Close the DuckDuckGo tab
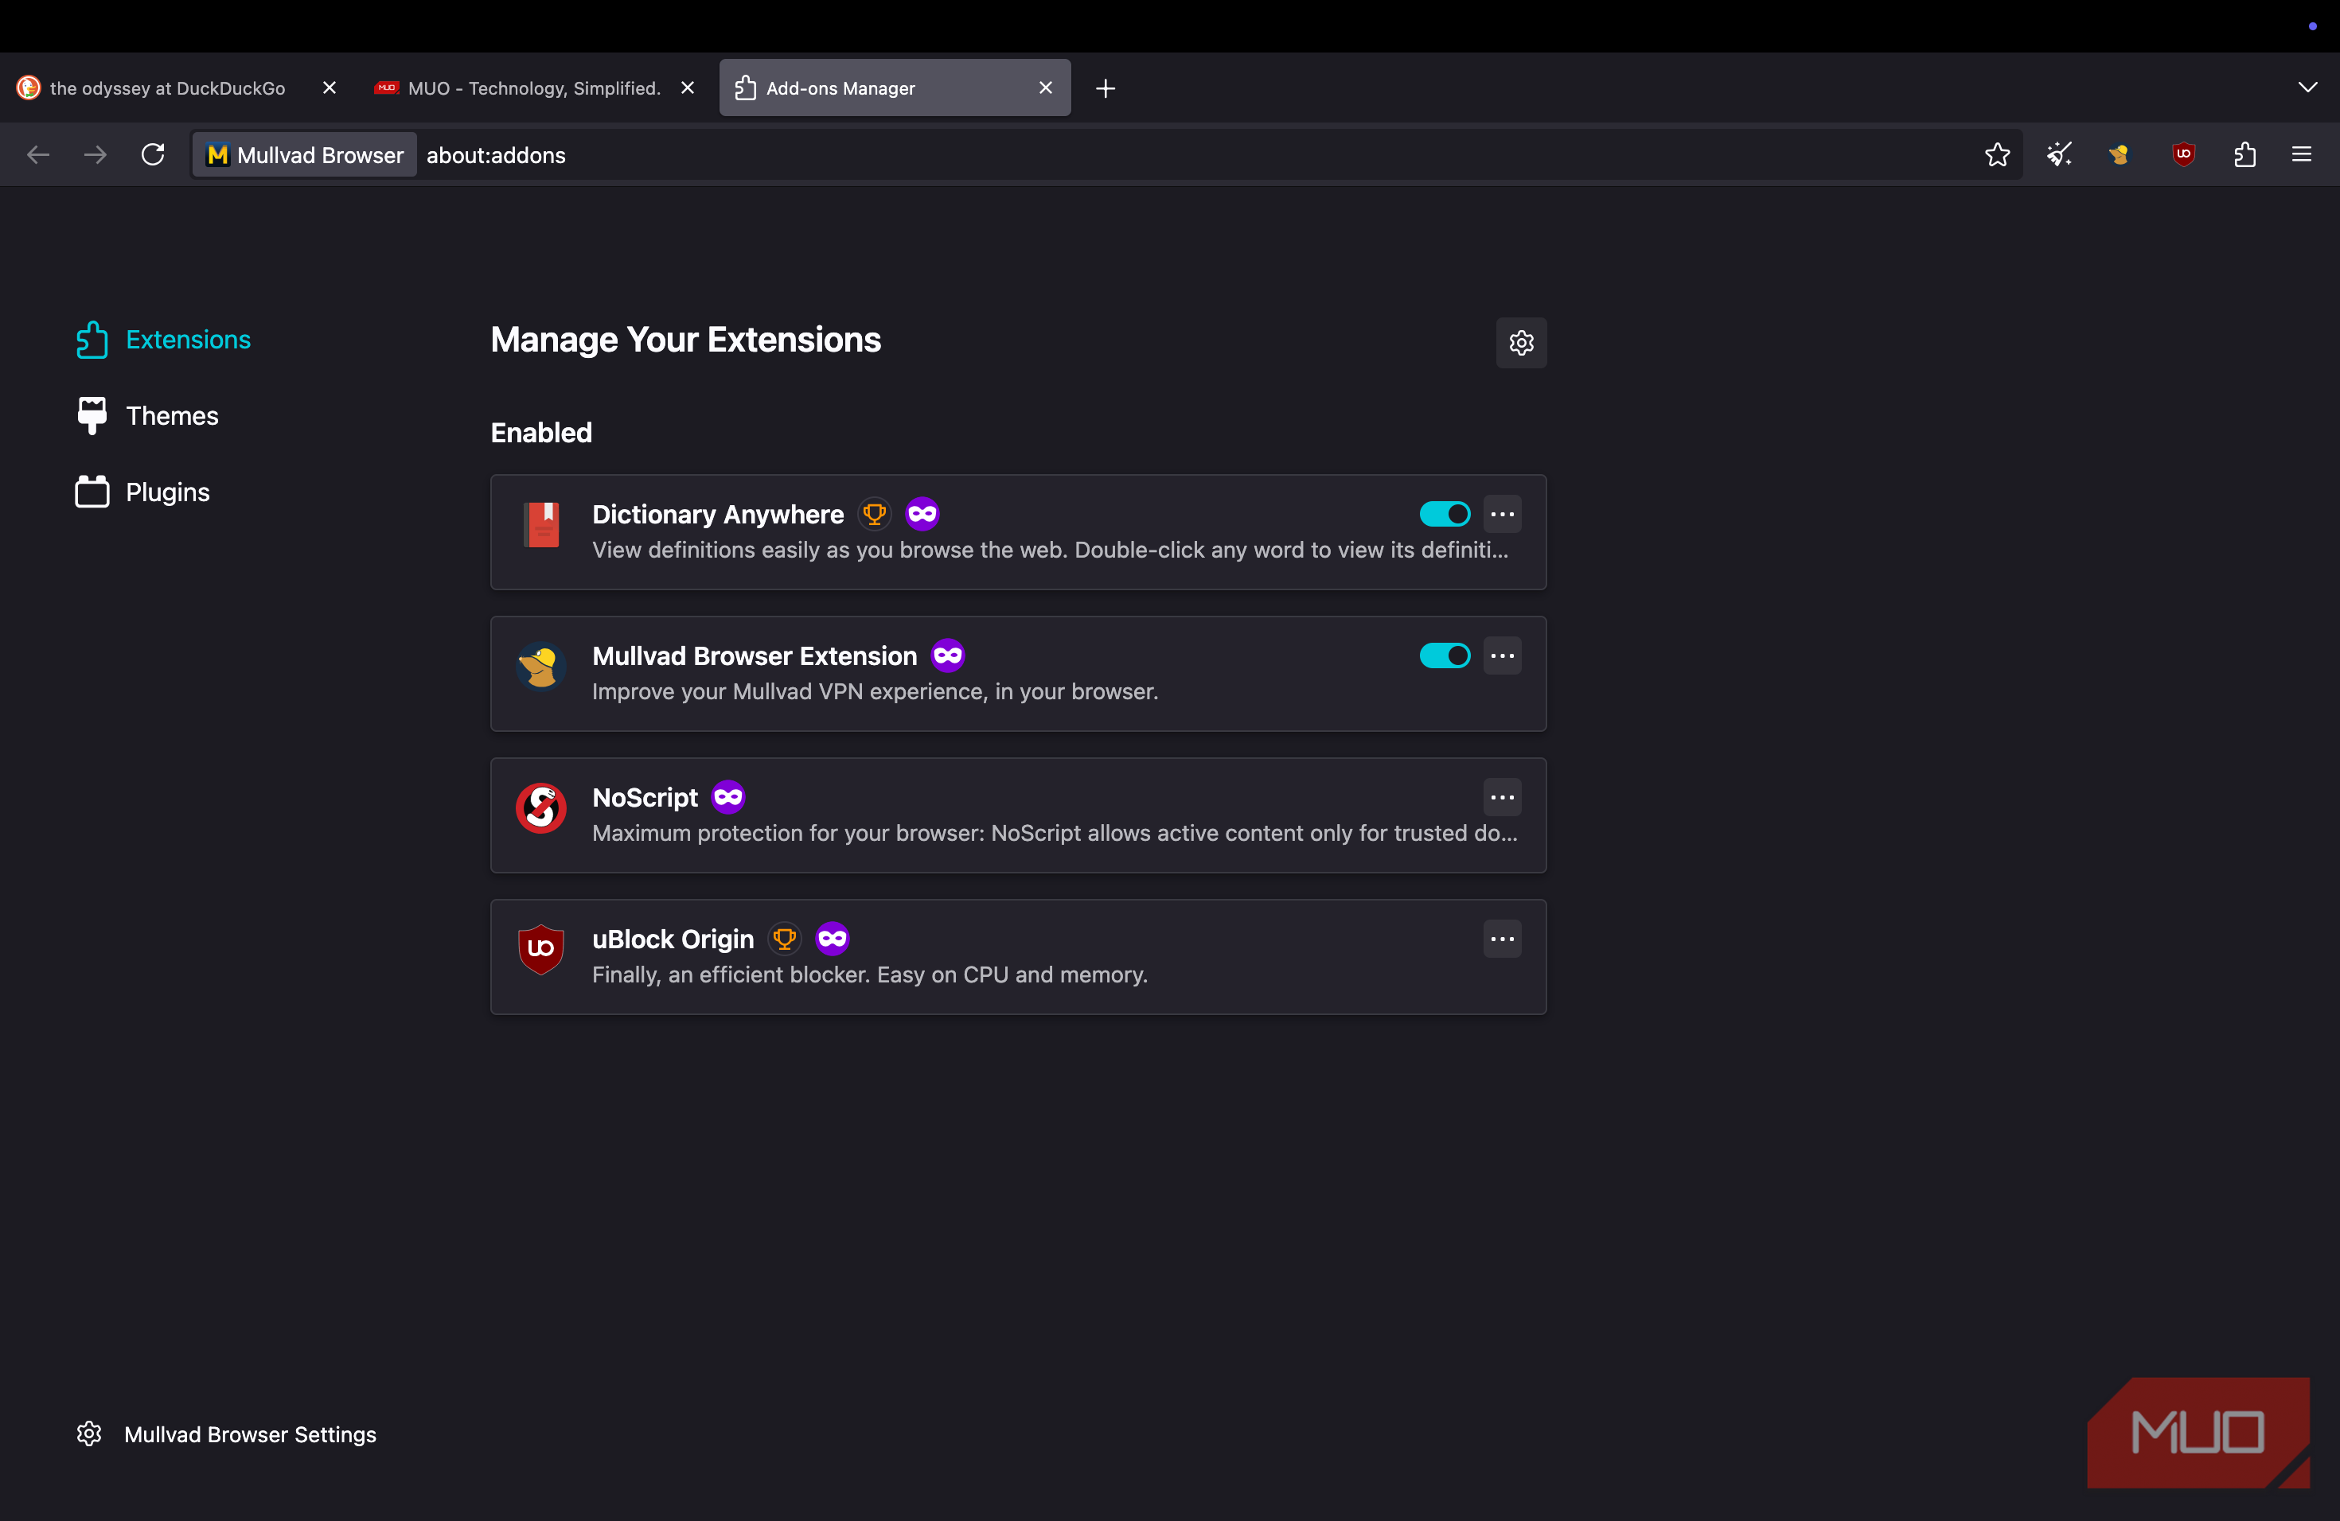This screenshot has width=2340, height=1521. 330,88
